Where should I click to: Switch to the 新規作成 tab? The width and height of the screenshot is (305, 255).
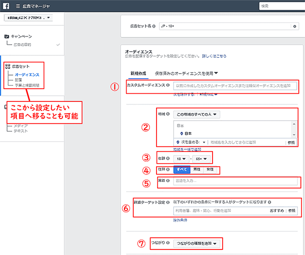coord(138,74)
